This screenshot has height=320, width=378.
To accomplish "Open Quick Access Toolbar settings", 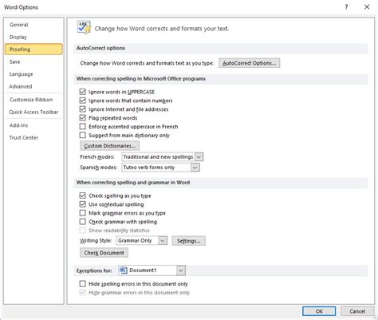I will click(33, 112).
